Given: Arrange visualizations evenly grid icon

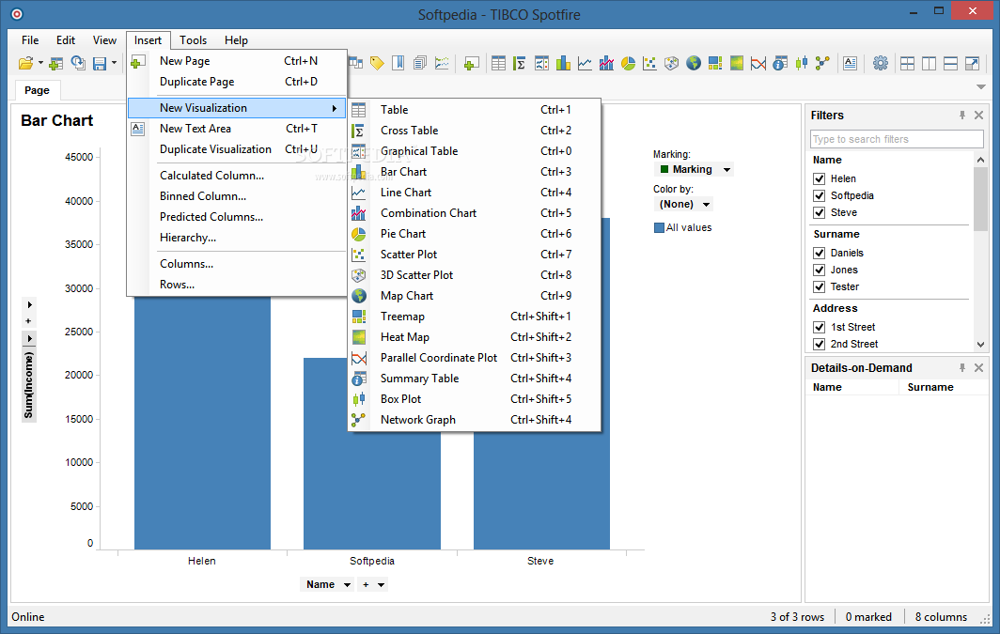Looking at the screenshot, I should tap(908, 63).
